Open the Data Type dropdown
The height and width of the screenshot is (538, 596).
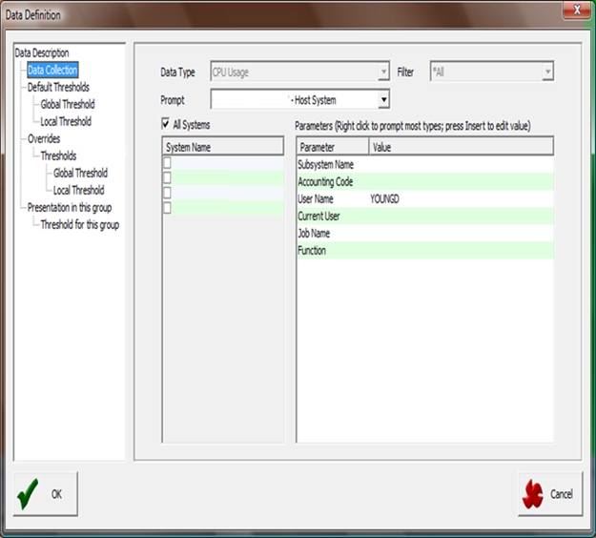(383, 72)
